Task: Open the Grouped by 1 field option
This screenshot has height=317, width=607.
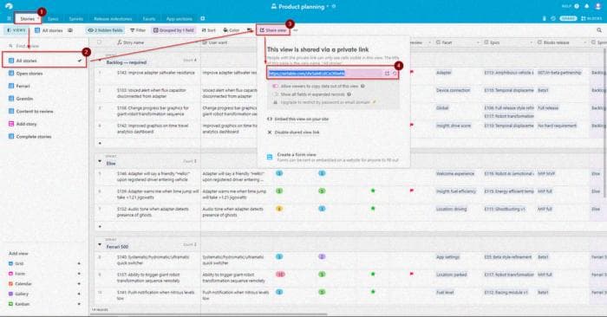Action: [x=173, y=30]
